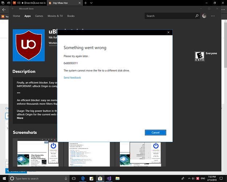Open Edge settings and more menu

click(223, 10)
